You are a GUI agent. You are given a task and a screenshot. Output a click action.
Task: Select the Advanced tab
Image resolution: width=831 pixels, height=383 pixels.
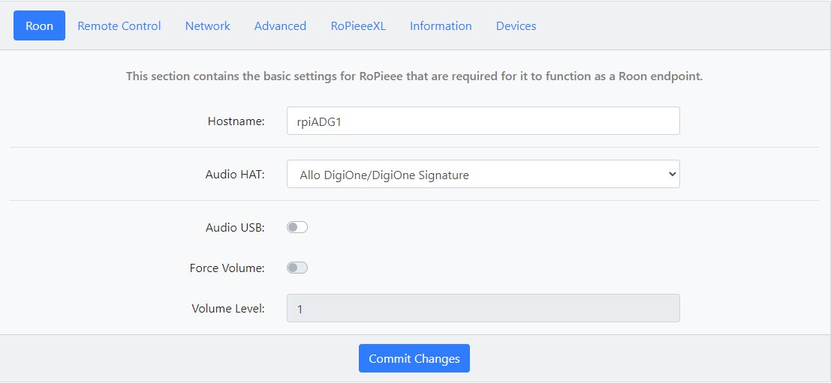(280, 25)
